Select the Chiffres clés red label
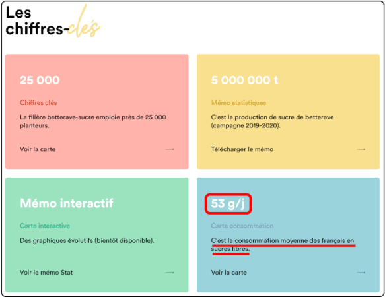The width and height of the screenshot is (385, 297). [x=38, y=102]
